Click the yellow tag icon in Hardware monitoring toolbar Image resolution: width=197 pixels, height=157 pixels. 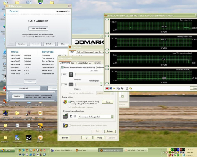(114, 88)
